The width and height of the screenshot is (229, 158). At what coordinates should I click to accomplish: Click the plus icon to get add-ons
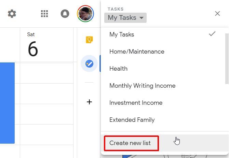point(89,102)
